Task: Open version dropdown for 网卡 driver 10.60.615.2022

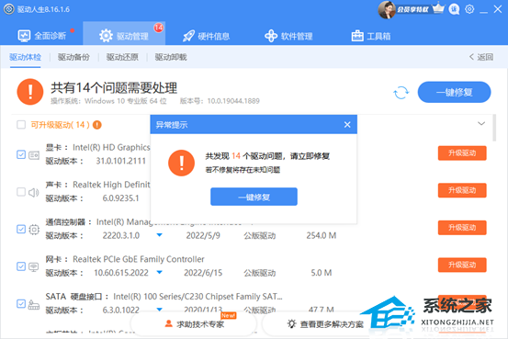Action: 160,272
